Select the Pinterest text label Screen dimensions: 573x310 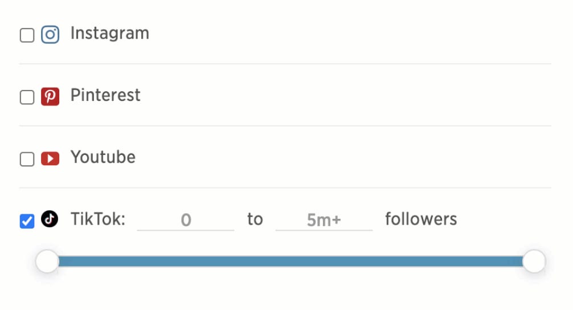(105, 95)
